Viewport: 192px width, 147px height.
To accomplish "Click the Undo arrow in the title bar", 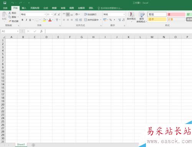I will point(13,3).
